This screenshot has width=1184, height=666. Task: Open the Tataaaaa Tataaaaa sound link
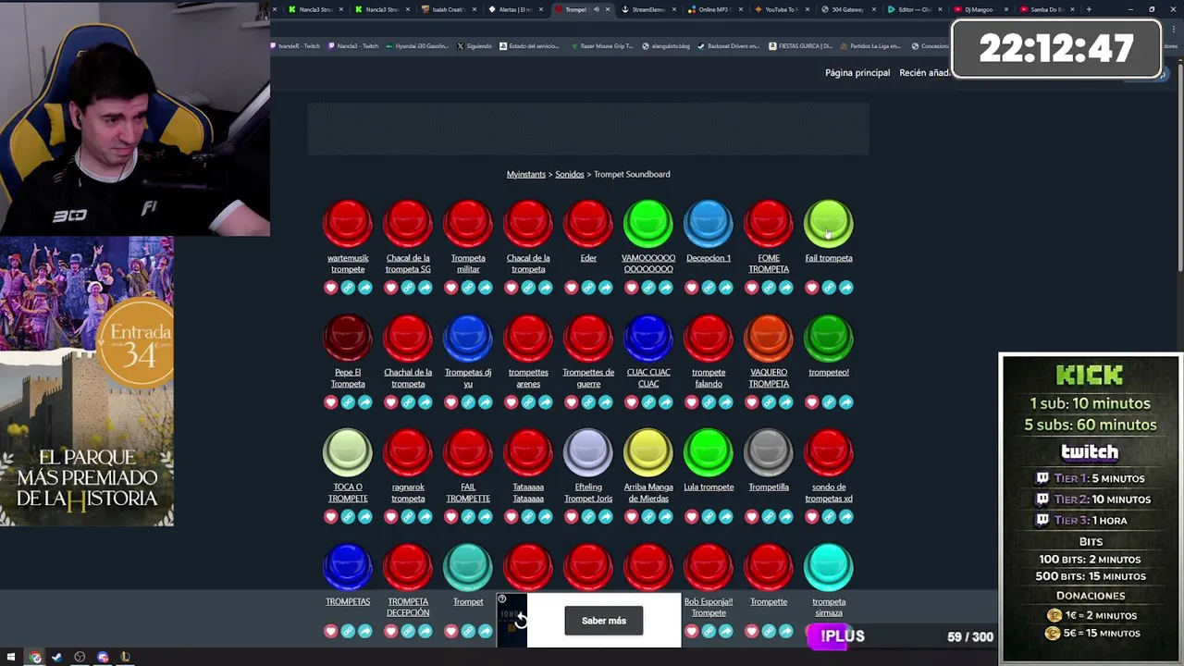tap(528, 493)
